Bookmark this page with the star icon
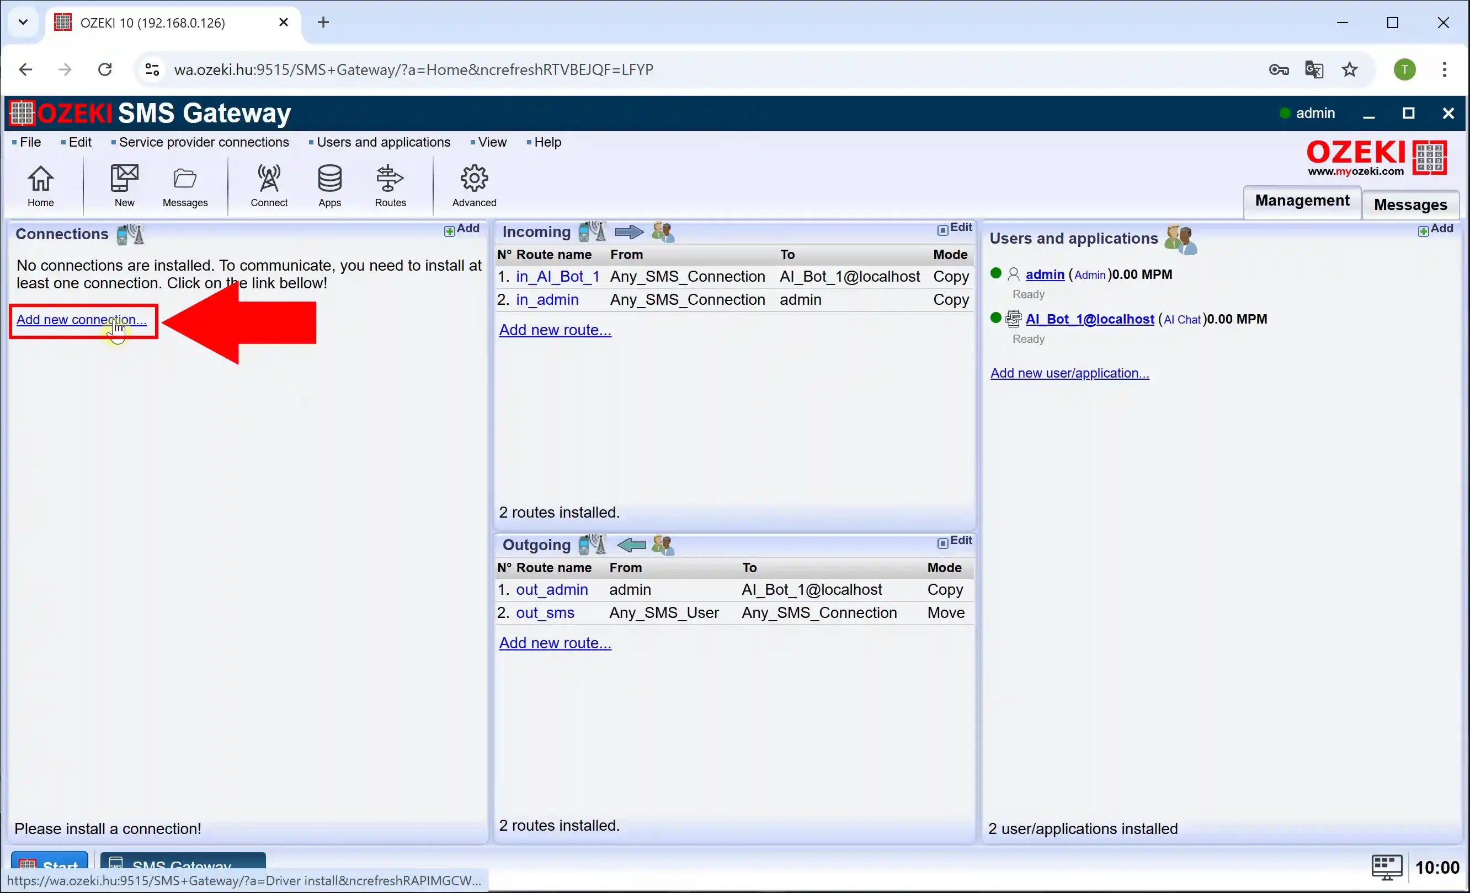1470x893 pixels. [1350, 70]
